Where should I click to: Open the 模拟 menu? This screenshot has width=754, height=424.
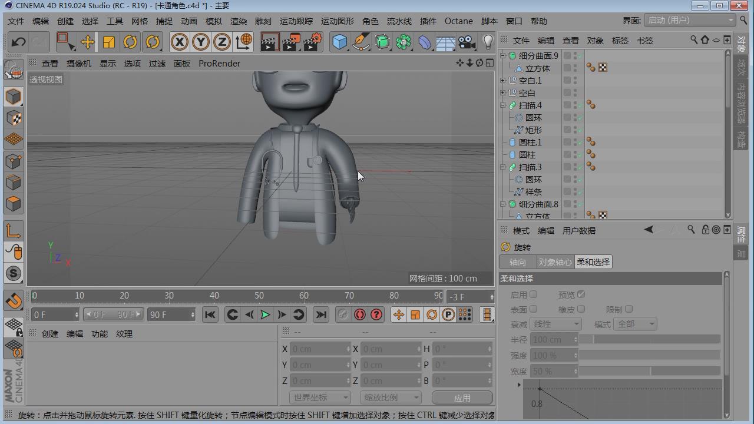click(x=214, y=21)
